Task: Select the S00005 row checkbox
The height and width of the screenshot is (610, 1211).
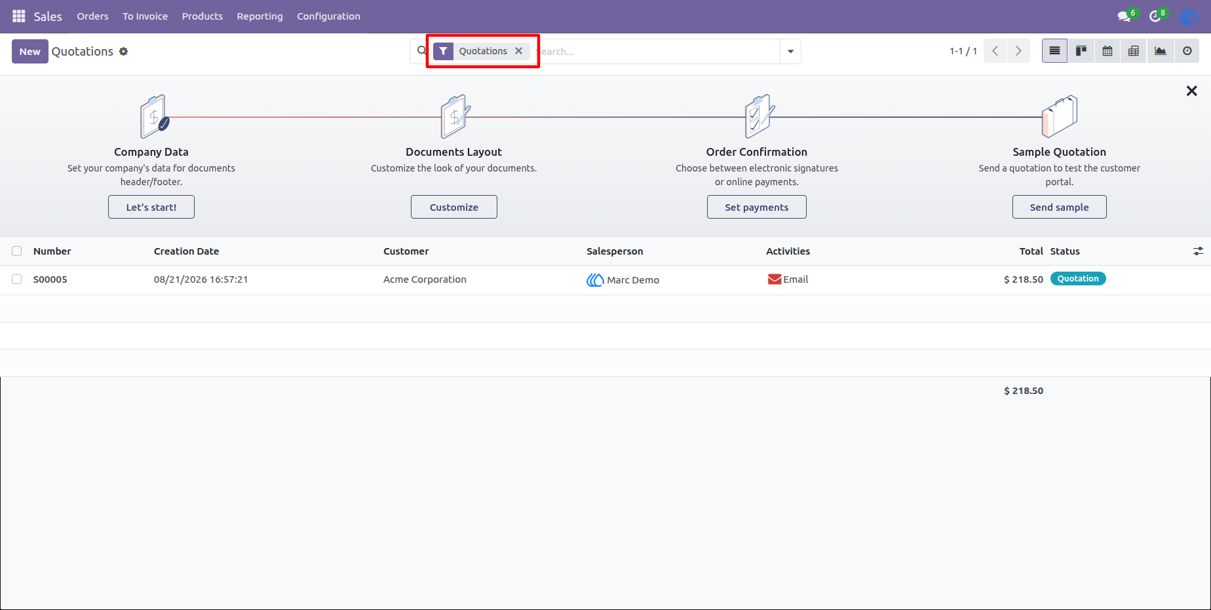Action: coord(17,279)
